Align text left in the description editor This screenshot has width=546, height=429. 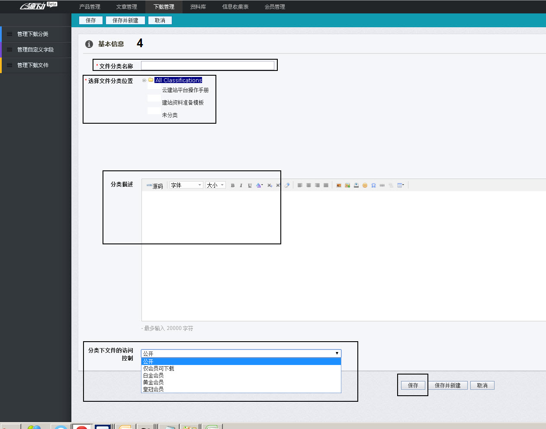(x=300, y=186)
